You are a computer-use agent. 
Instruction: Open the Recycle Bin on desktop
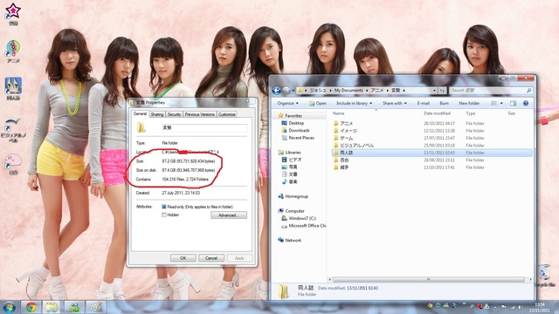(545, 275)
